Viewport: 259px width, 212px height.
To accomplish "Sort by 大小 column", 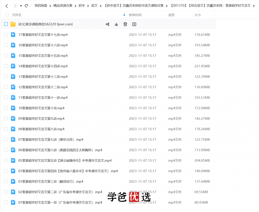I will coord(198,15).
